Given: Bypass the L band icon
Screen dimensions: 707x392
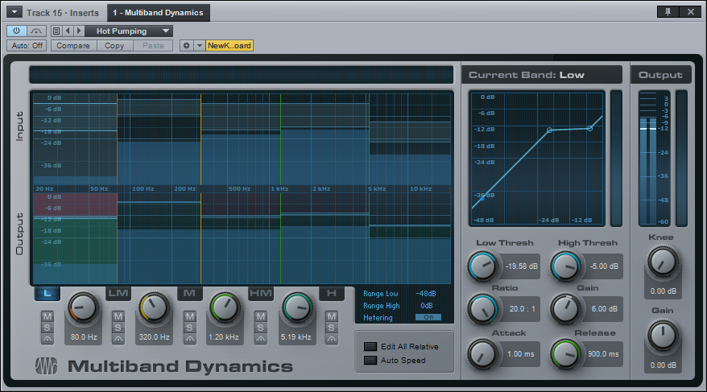Looking at the screenshot, I should coord(48,339).
